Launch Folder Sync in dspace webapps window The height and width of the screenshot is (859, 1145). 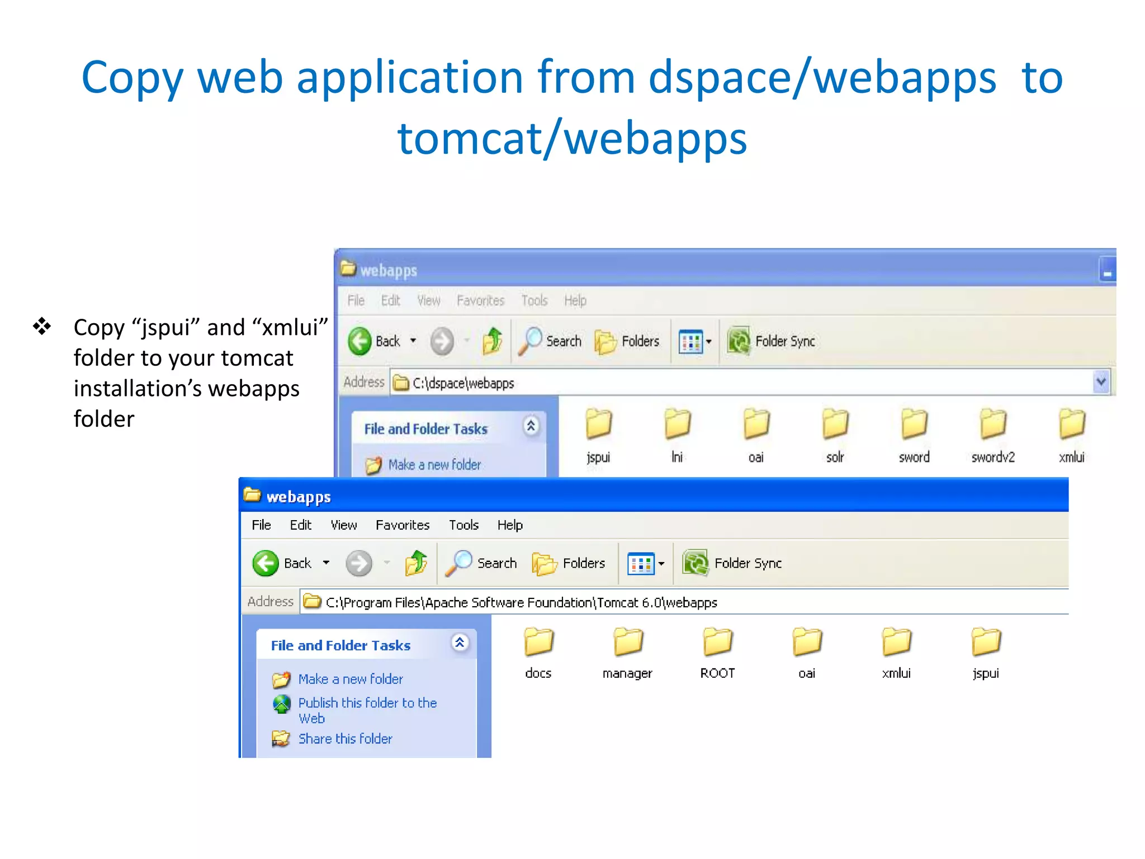772,341
